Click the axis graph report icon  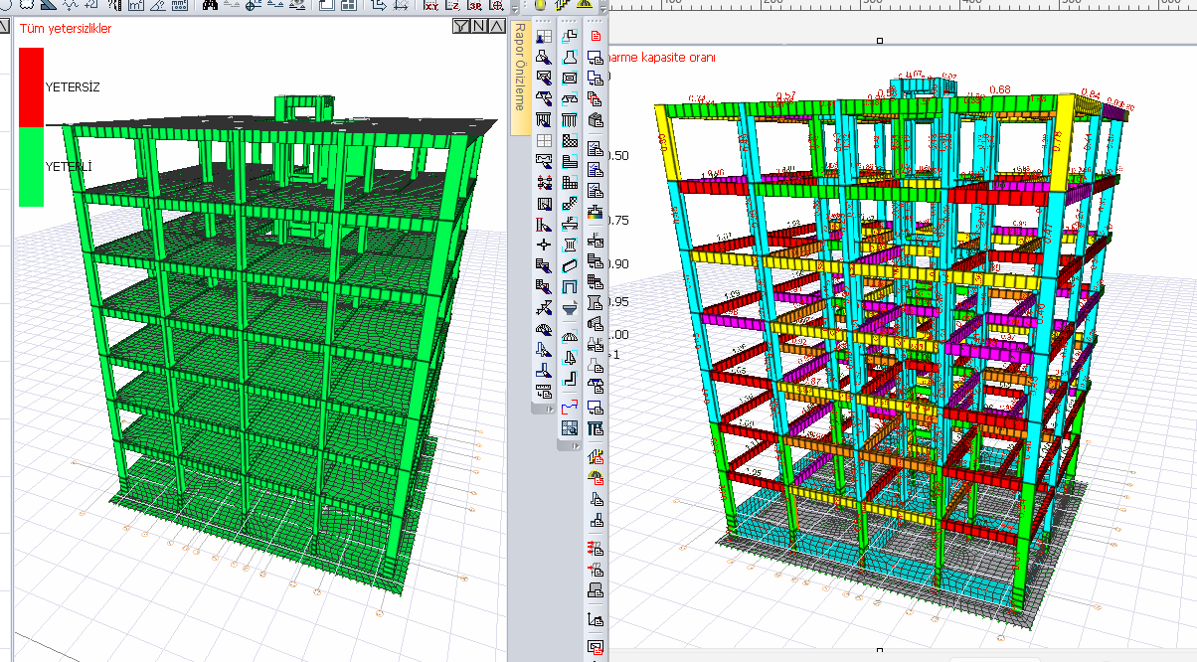[596, 619]
